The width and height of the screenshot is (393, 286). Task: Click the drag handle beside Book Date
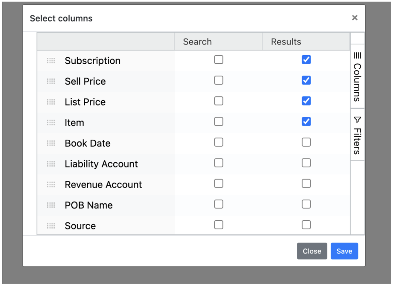pos(51,143)
